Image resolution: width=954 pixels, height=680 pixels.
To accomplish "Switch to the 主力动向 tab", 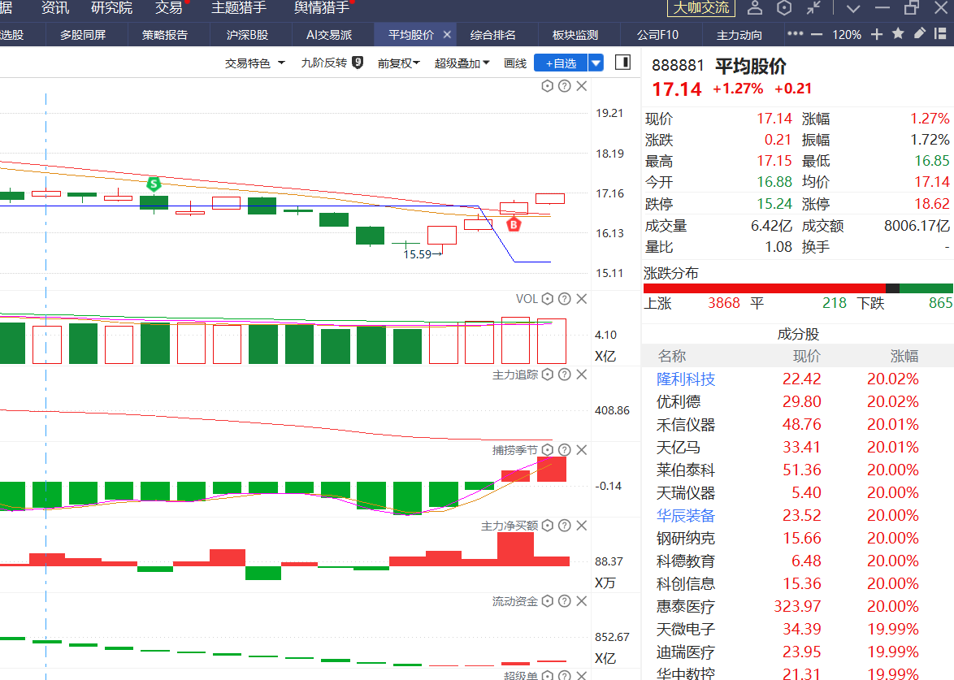I will (739, 35).
